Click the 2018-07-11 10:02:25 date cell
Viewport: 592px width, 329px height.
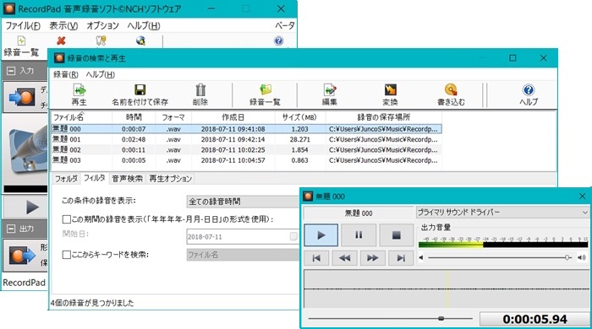click(233, 150)
